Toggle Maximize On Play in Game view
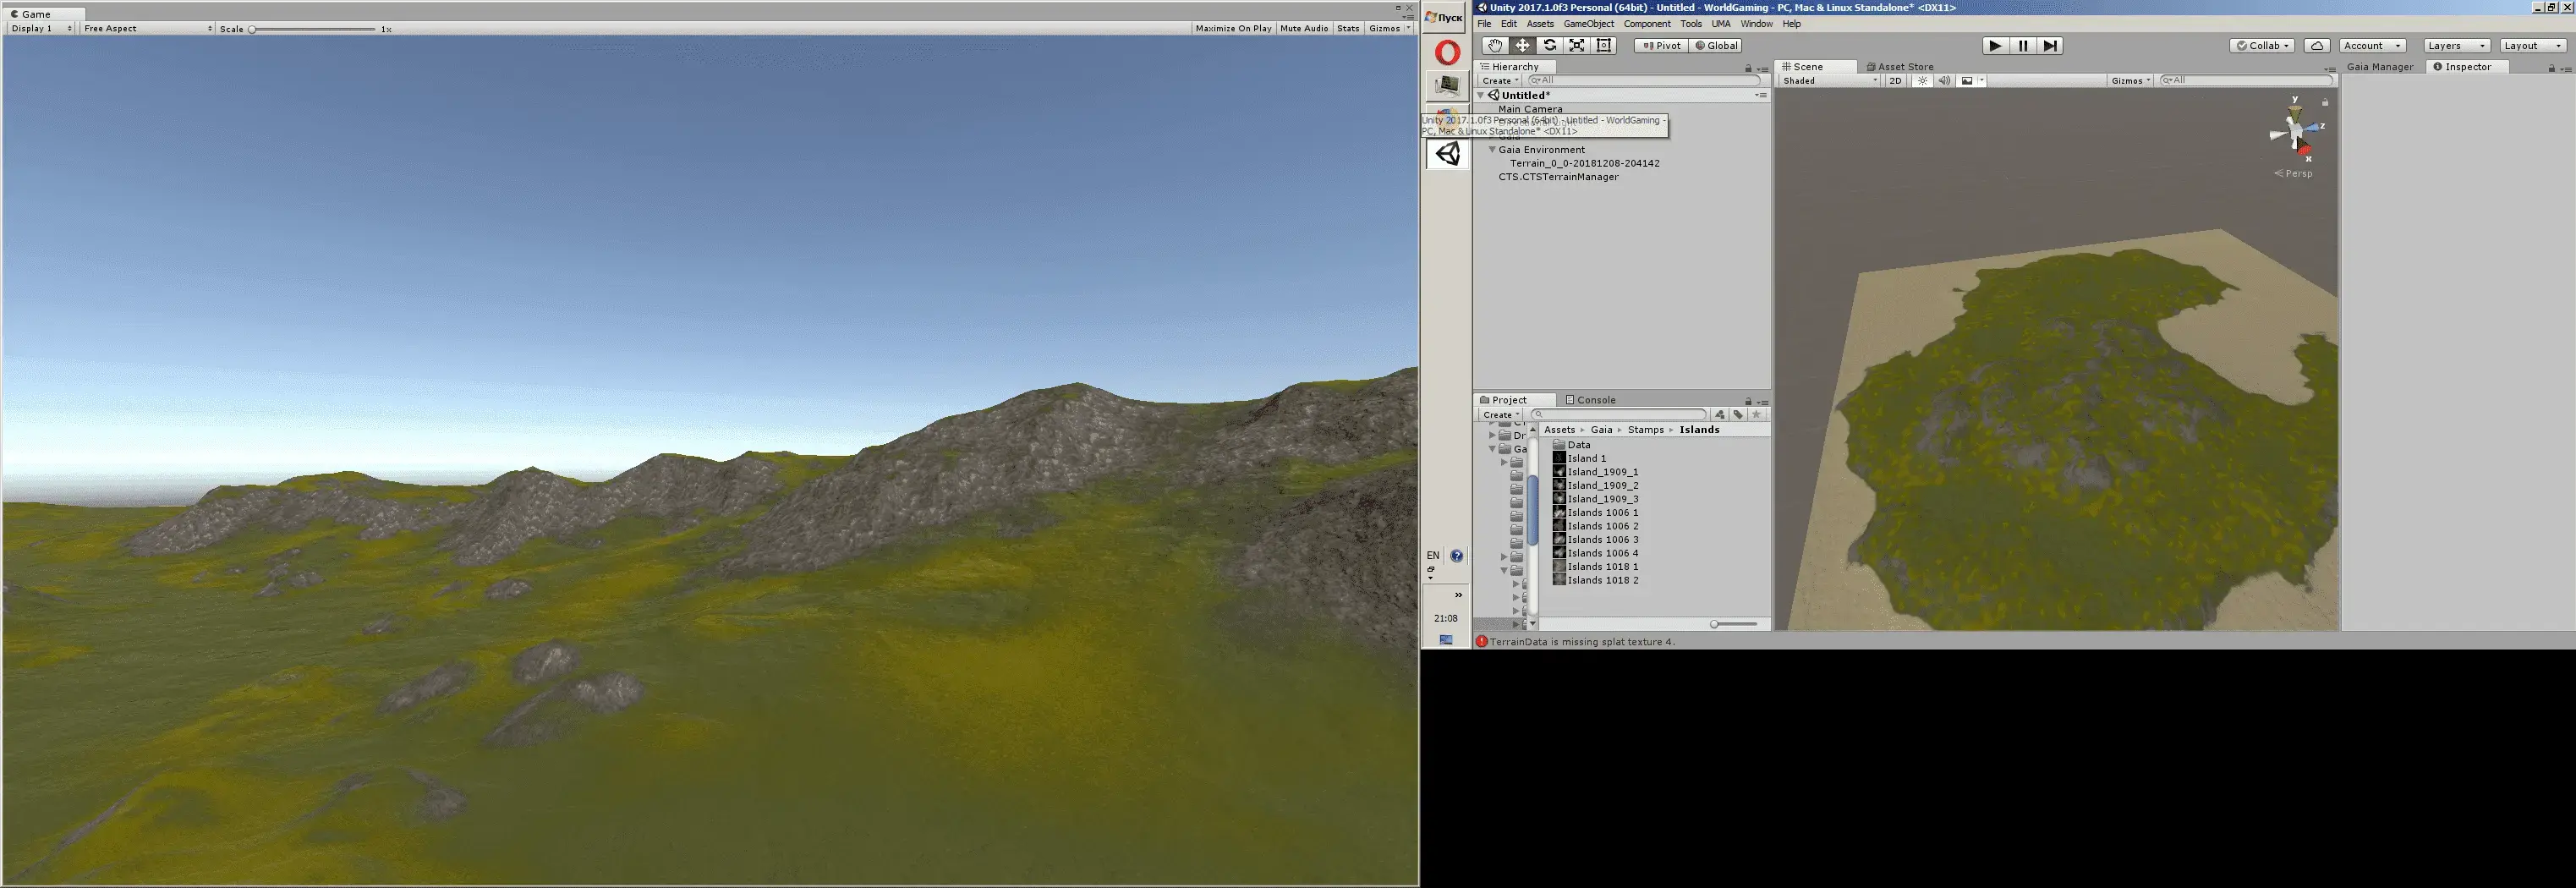Image resolution: width=2576 pixels, height=888 pixels. pyautogui.click(x=1233, y=28)
